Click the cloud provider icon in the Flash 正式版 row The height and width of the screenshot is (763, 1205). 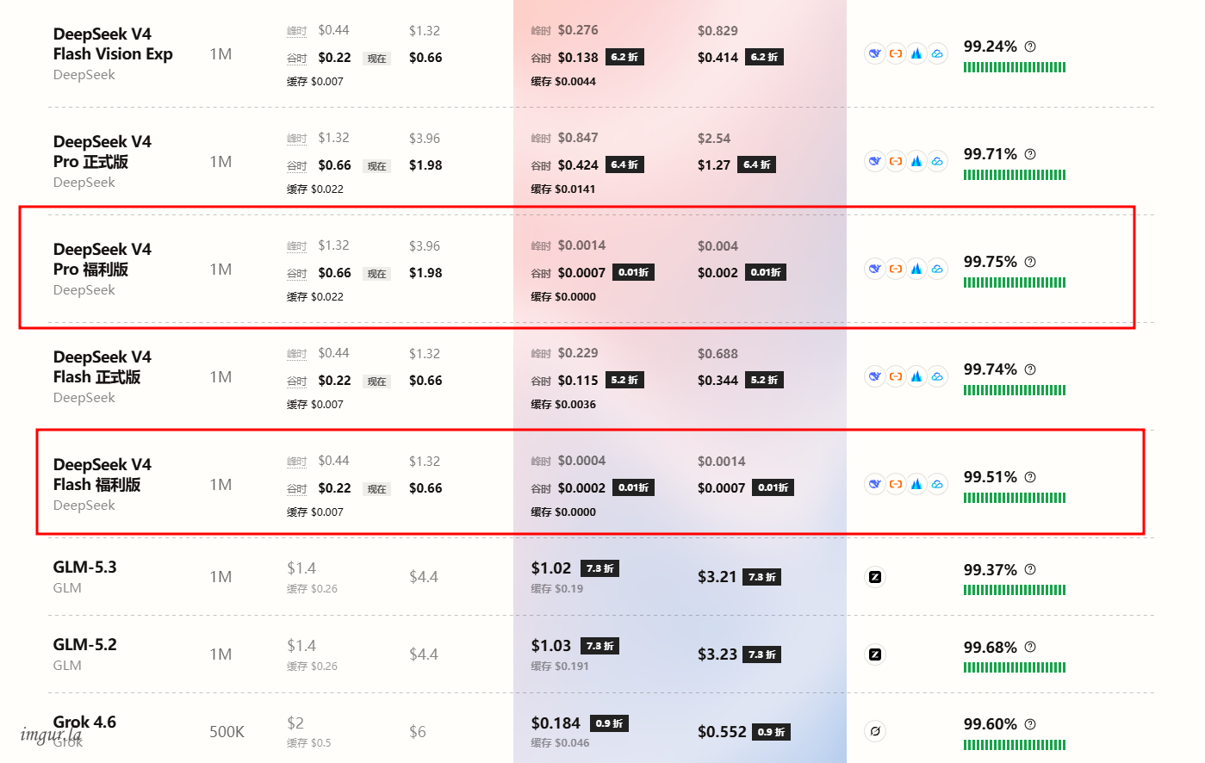(x=937, y=376)
